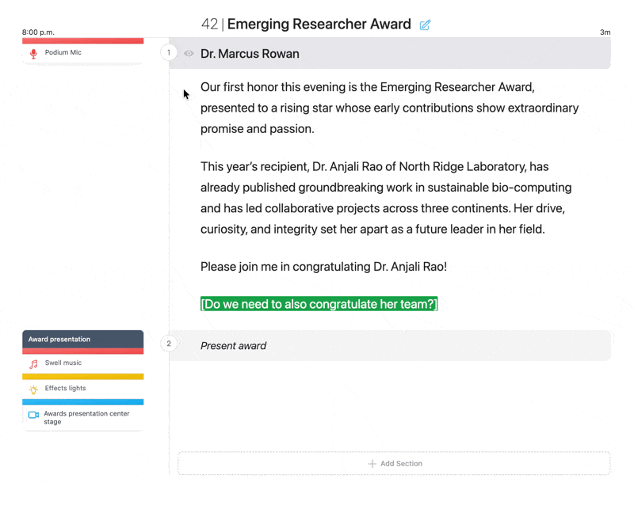Click the Add Section button
Image resolution: width=634 pixels, height=509 pixels.
point(394,463)
